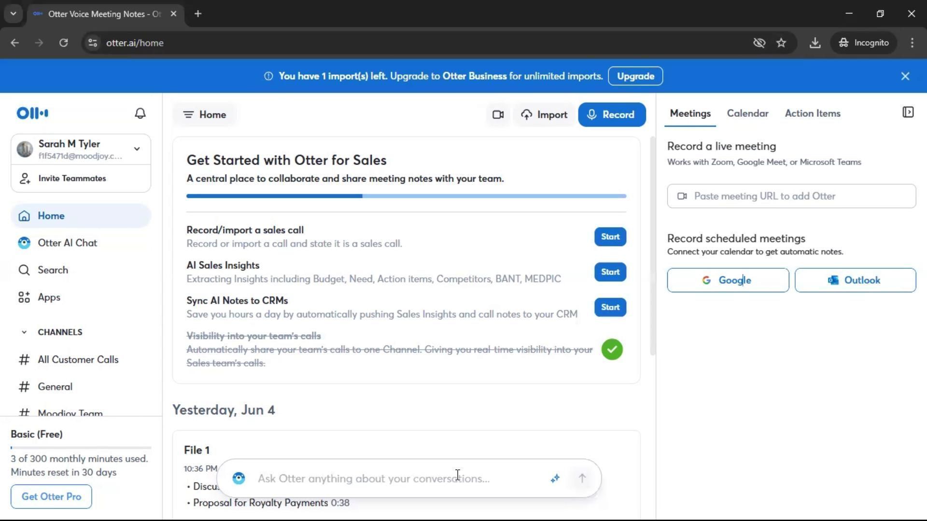Open the notifications bell
The image size is (927, 521).
tap(140, 113)
